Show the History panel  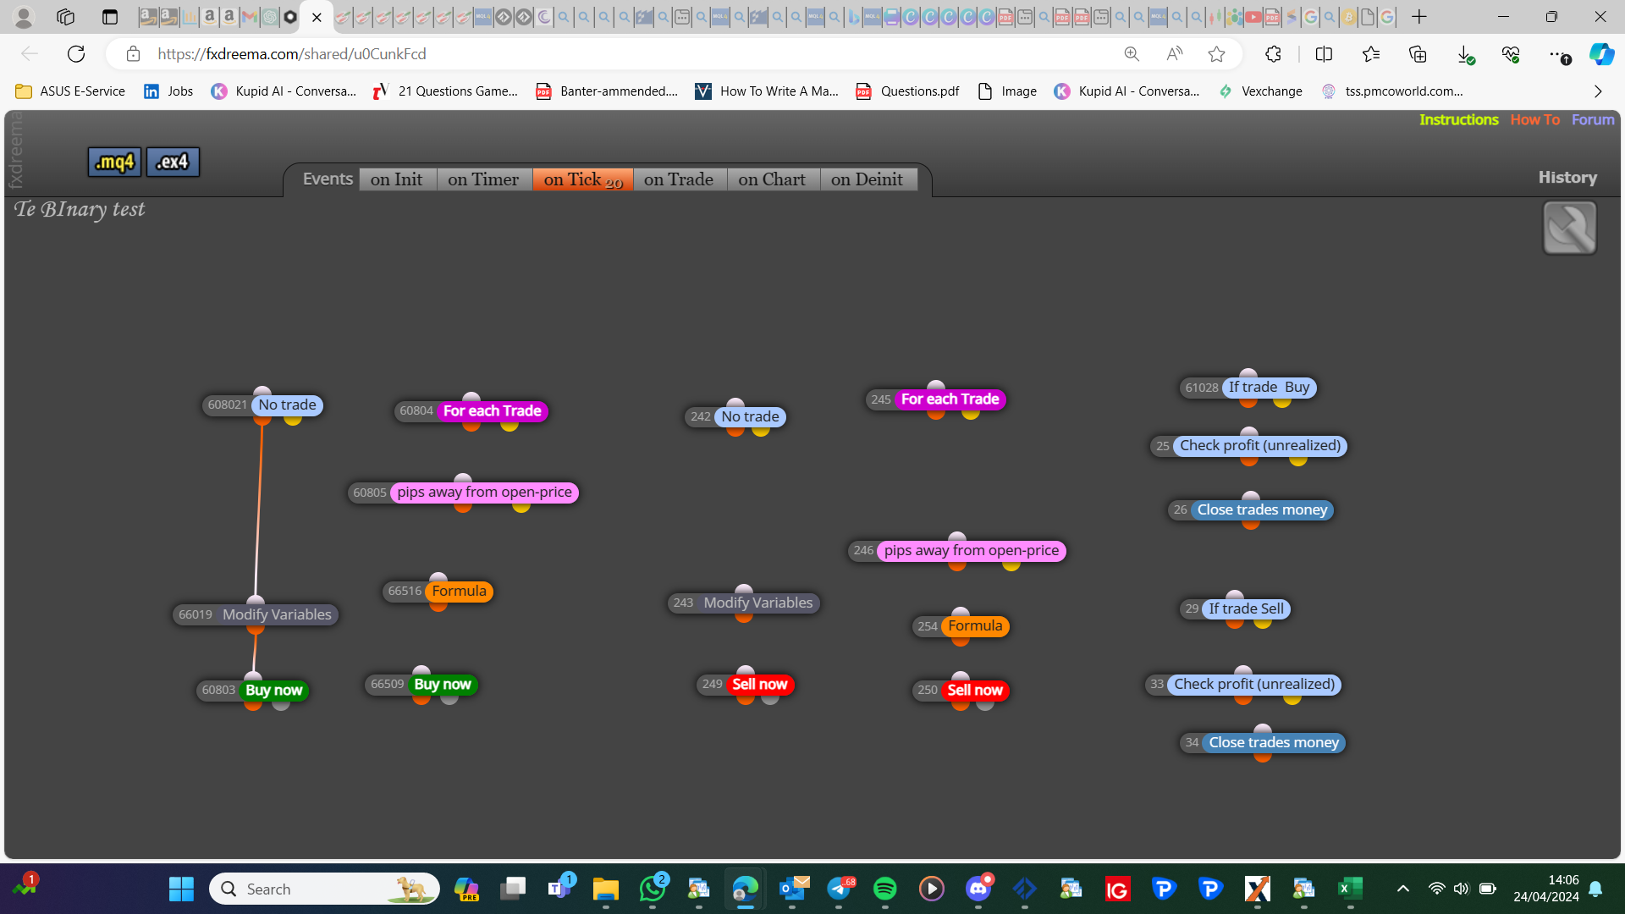(1567, 178)
